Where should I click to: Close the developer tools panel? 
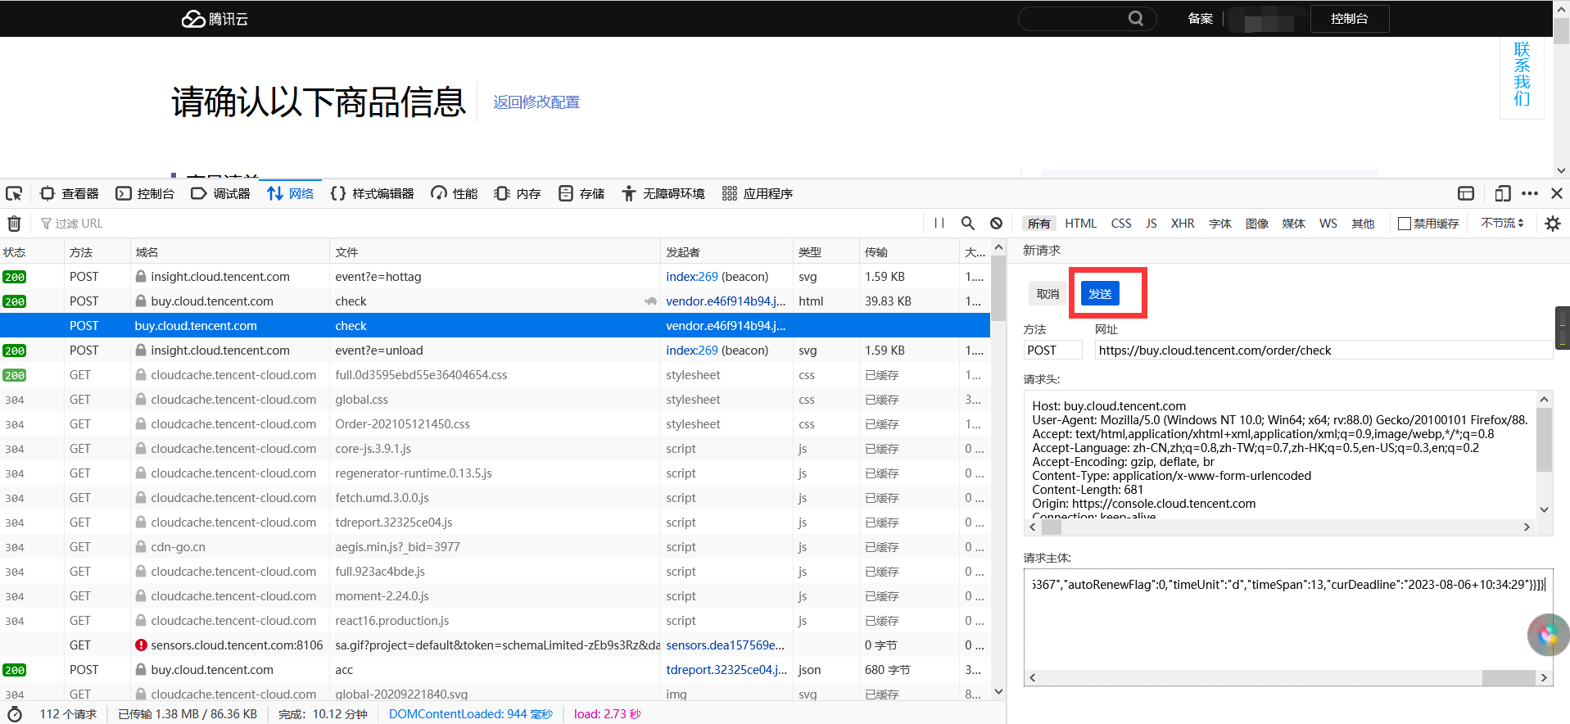1557,193
